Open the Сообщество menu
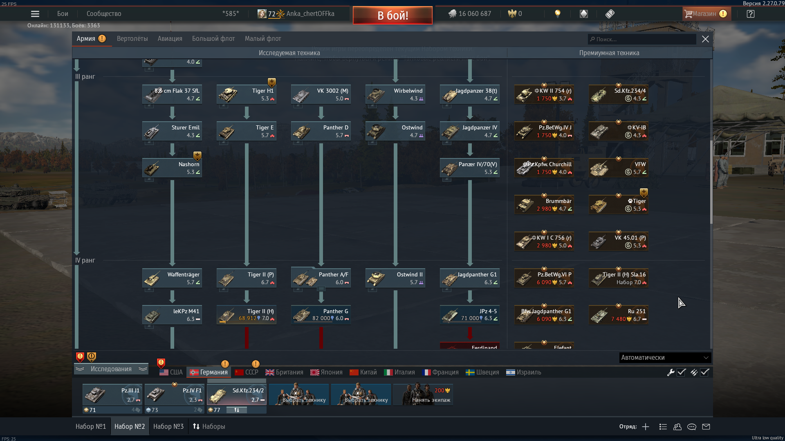The image size is (785, 441). (104, 14)
